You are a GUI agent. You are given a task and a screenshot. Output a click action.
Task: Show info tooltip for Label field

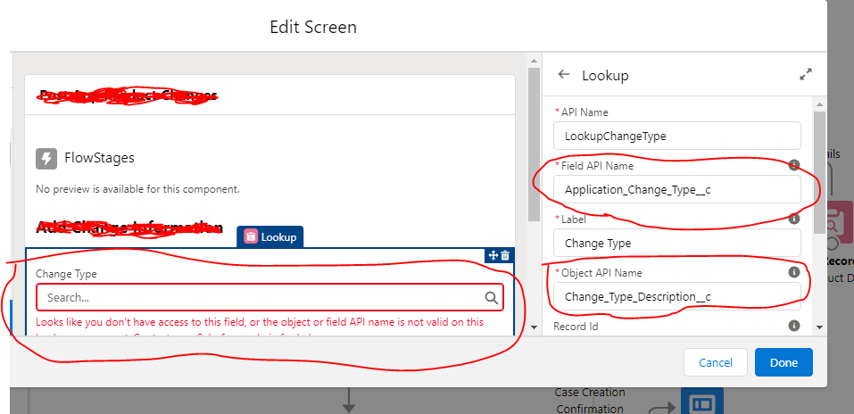click(794, 219)
